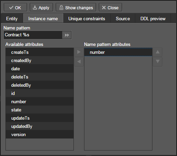This screenshot has height=156, width=177.
Task: Close the entity editor
Action: pos(110,7)
